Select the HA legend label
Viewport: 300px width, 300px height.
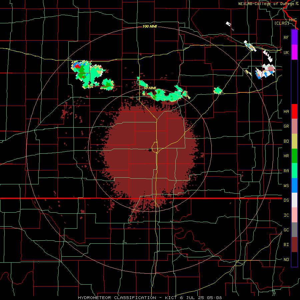(286, 112)
